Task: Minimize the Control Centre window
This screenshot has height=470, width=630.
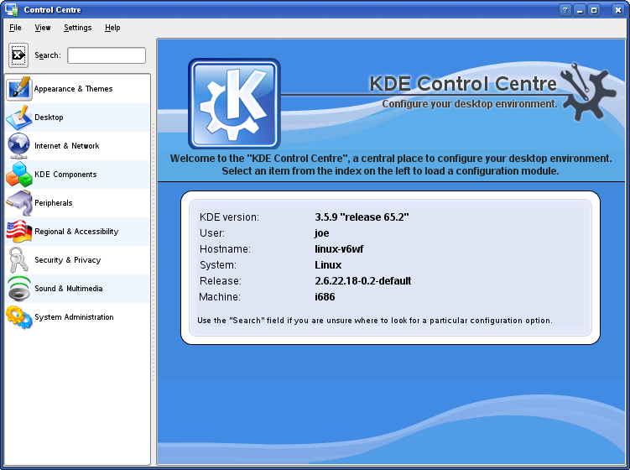Action: (580, 10)
